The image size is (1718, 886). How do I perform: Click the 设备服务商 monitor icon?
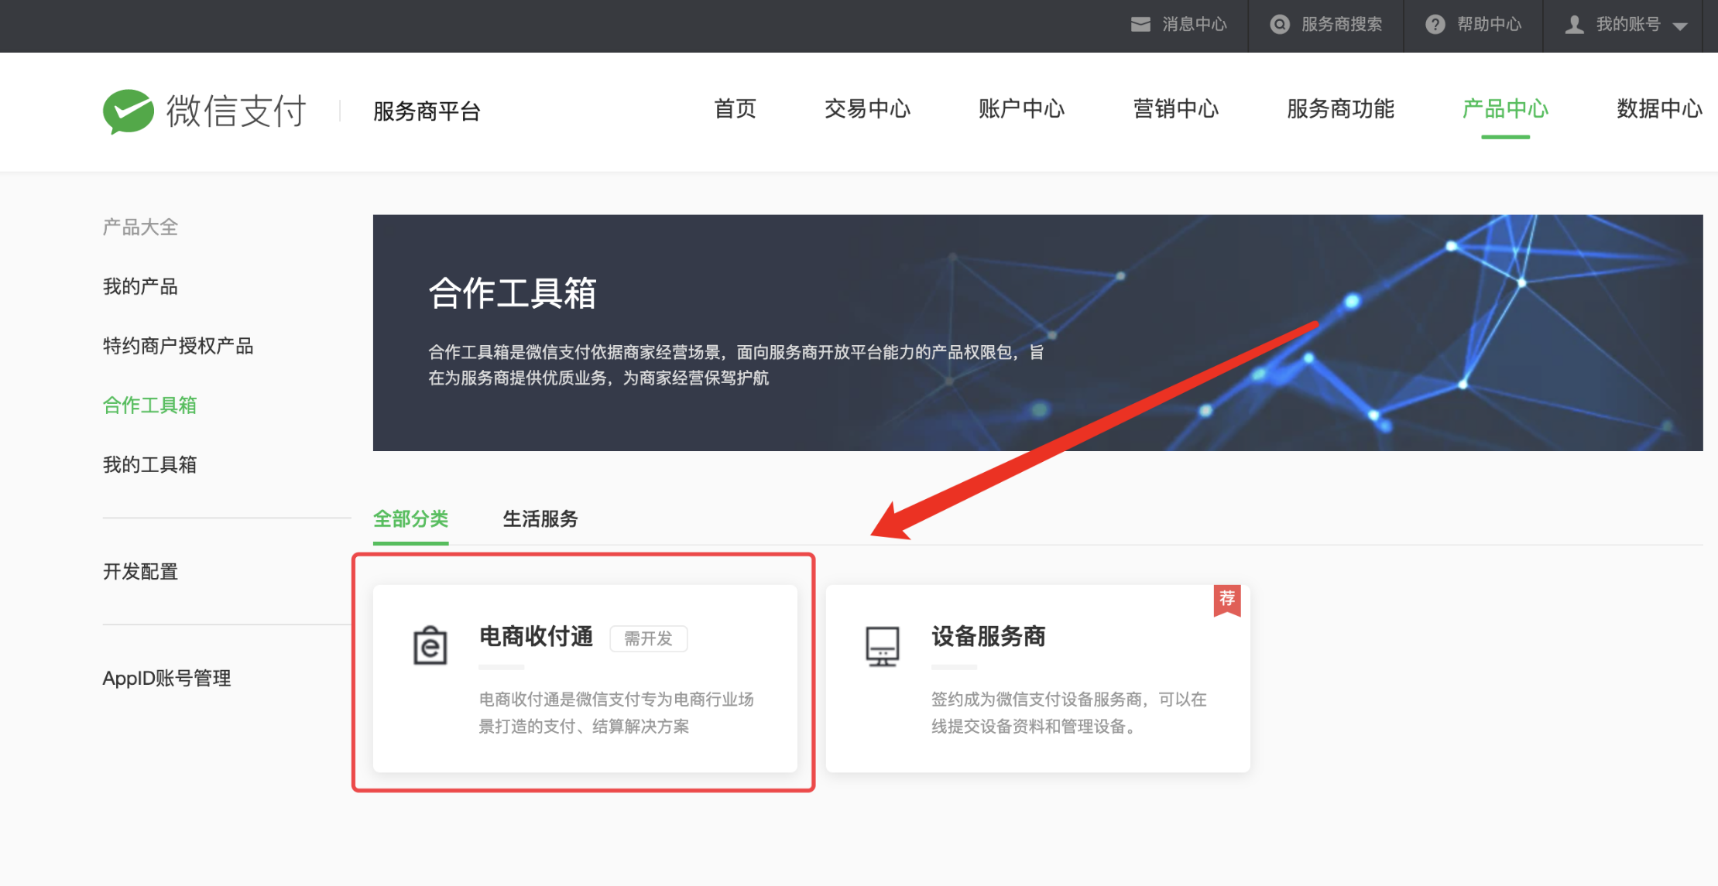tap(882, 646)
